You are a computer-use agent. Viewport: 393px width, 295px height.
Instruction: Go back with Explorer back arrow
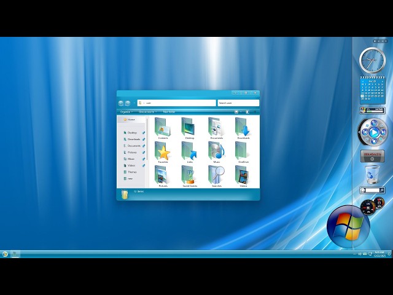coord(121,103)
